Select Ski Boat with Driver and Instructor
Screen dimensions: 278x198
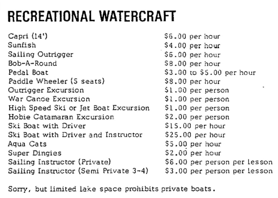[x=75, y=135]
